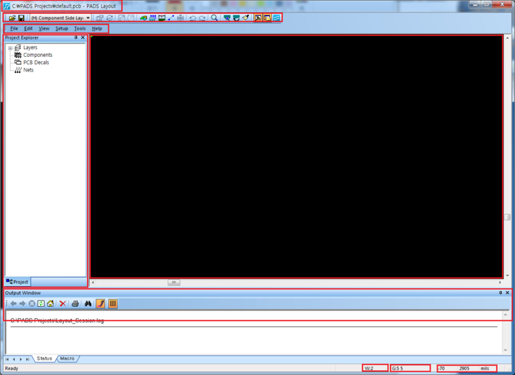Open the Component Side layer dropdown
The width and height of the screenshot is (515, 375).
[61, 18]
